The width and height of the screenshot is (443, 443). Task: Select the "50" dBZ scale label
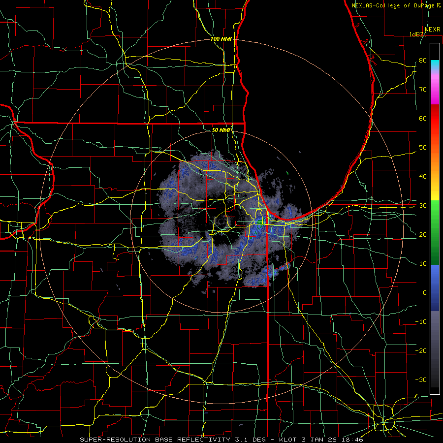point(423,148)
